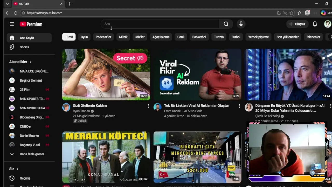Click the Ana Sayfa home icon
The height and width of the screenshot is (187, 332).
[x=12, y=38]
